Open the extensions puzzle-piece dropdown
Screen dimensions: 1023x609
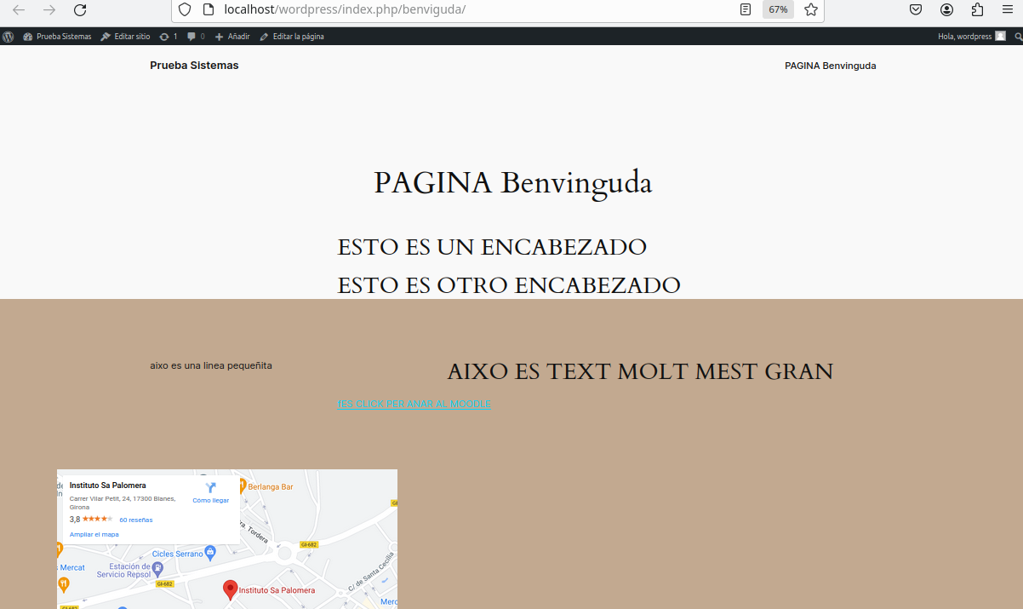coord(977,11)
